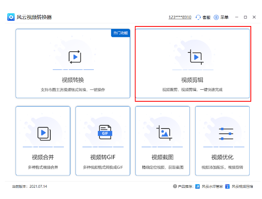Click description 多种格式视频合并
262x199 pixels.
pos(43,167)
